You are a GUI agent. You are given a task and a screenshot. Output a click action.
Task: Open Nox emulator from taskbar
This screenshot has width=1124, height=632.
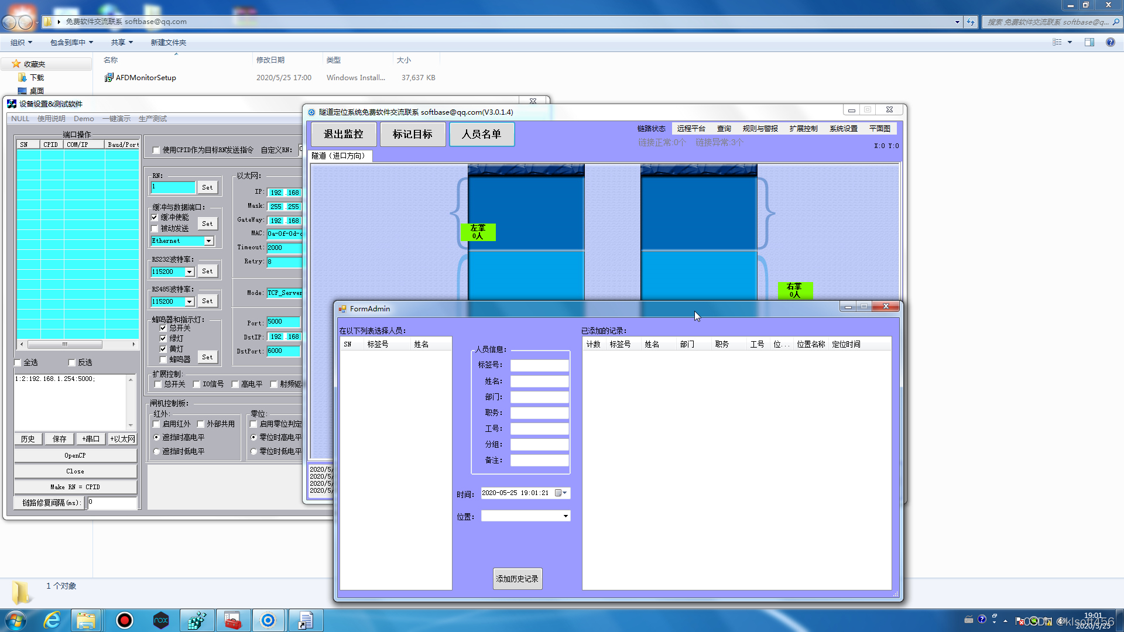click(x=160, y=620)
